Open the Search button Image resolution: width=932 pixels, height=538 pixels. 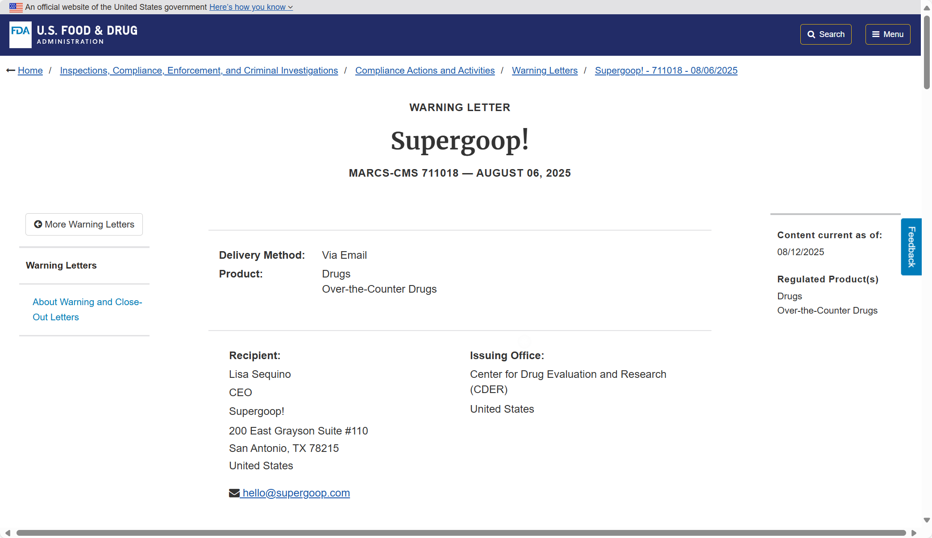[x=826, y=34]
